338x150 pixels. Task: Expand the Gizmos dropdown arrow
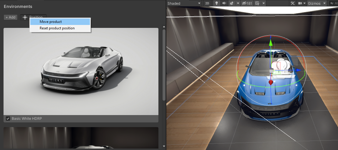[324, 3]
